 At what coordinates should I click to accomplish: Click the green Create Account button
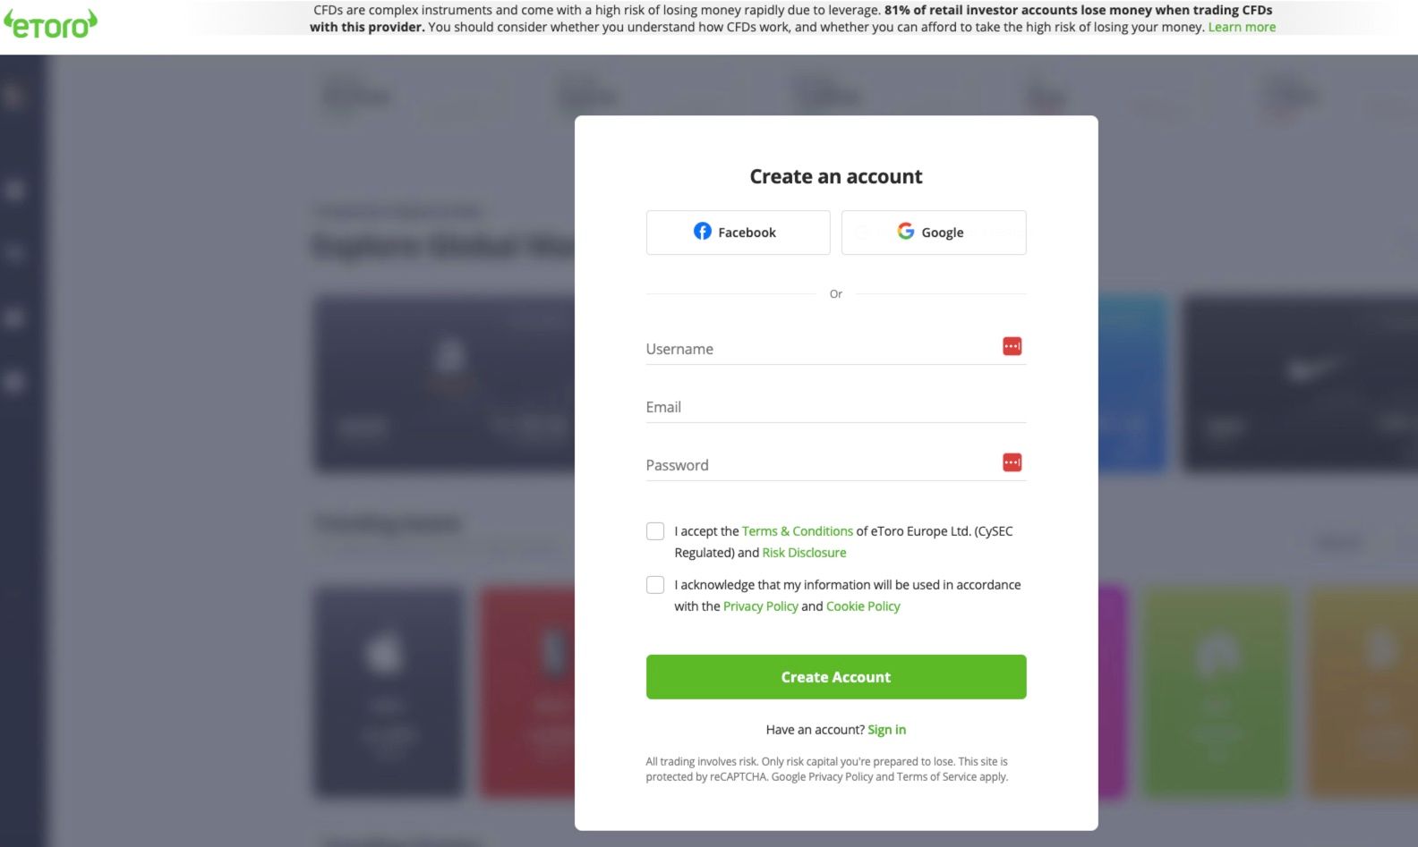tap(836, 677)
